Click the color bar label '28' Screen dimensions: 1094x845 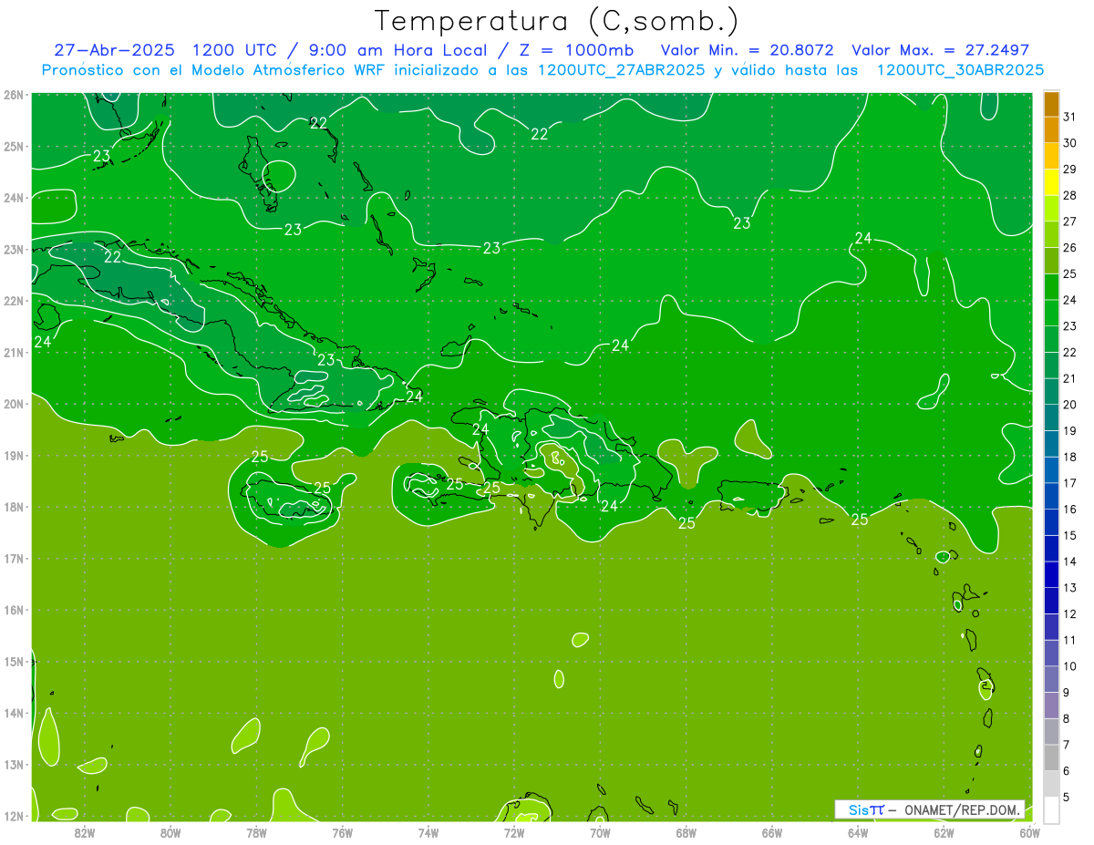coord(1070,195)
